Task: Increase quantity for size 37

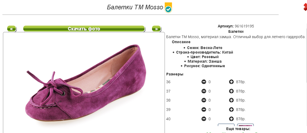Action: tap(232, 91)
